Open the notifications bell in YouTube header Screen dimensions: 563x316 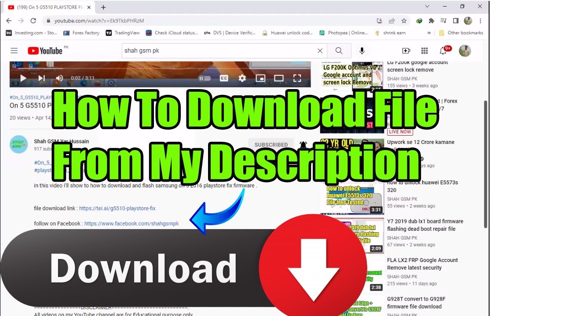(x=443, y=50)
